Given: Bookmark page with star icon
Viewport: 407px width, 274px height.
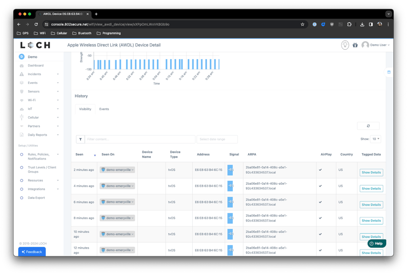Looking at the screenshot, I should (x=302, y=24).
